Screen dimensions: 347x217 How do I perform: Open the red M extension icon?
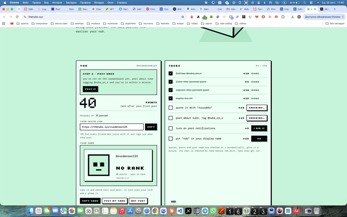pyautogui.click(x=276, y=17)
